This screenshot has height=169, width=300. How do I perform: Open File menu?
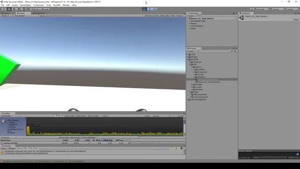[x=2, y=5]
